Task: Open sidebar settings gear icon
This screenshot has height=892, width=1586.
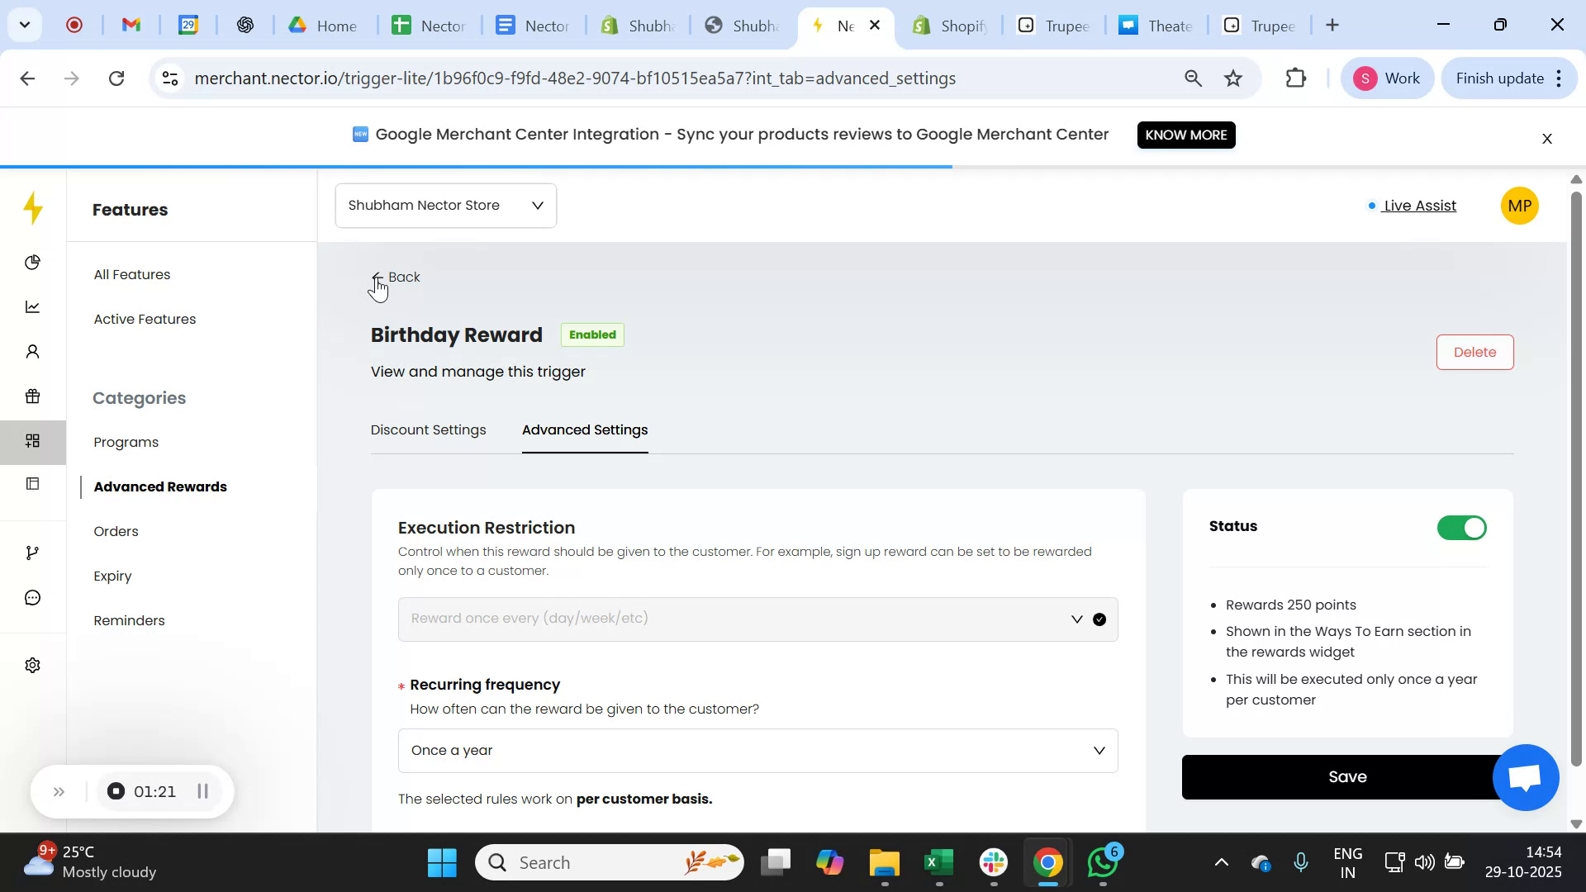Action: coord(32,665)
